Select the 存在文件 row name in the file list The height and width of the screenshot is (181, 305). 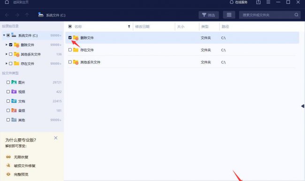point(87,50)
